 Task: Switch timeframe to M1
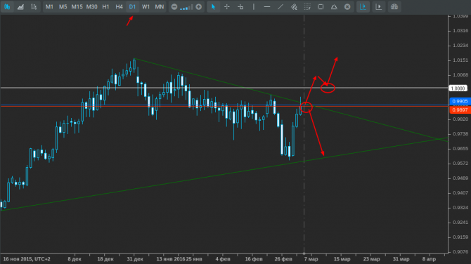point(49,6)
